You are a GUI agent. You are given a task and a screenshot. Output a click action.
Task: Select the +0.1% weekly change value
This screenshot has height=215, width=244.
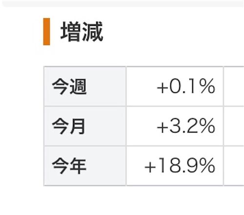point(186,86)
